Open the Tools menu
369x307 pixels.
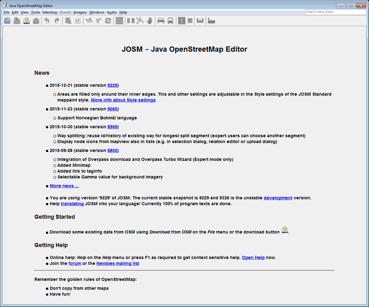click(x=36, y=12)
